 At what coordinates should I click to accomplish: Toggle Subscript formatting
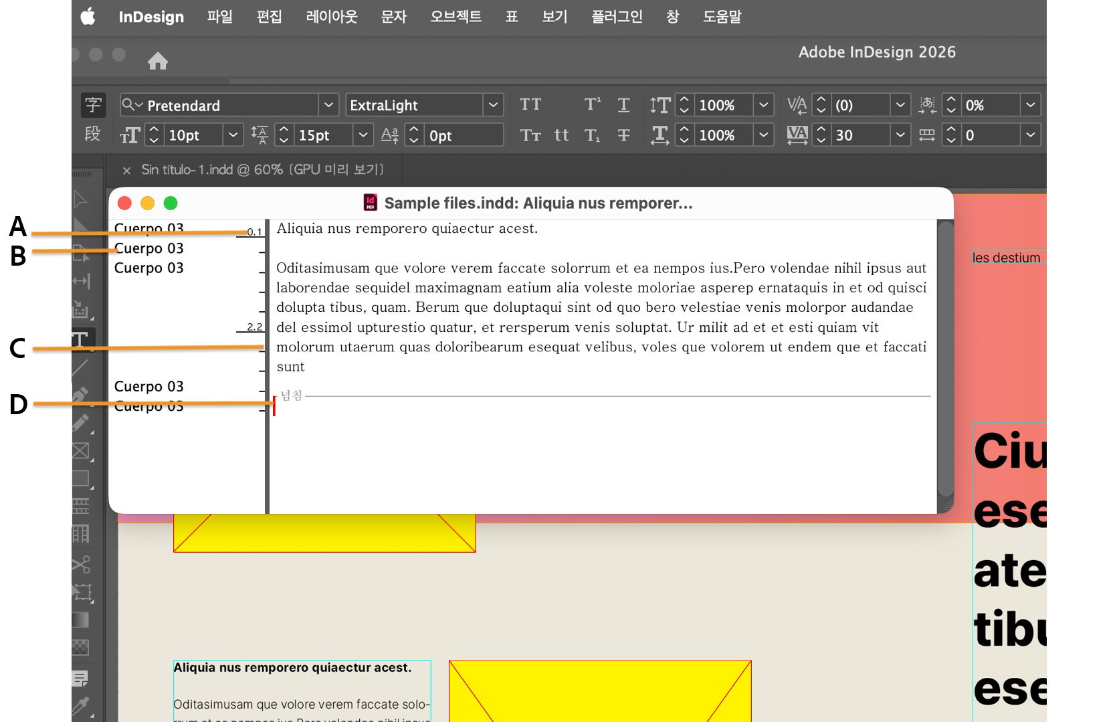click(593, 135)
